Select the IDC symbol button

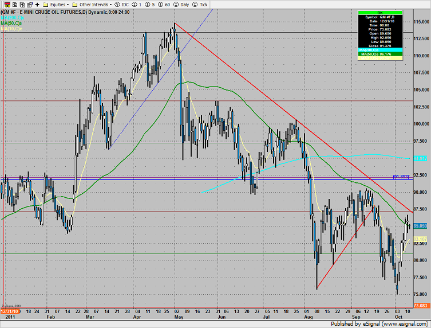(122, 5)
